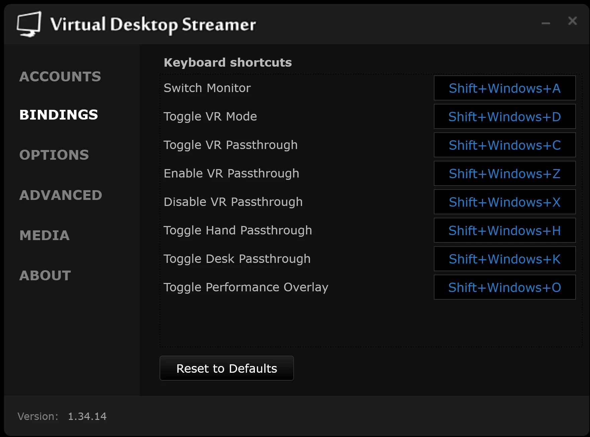The width and height of the screenshot is (590, 437).
Task: Change Toggle Desk Passthrough shortcut Shift+Windows+K
Action: coord(505,259)
